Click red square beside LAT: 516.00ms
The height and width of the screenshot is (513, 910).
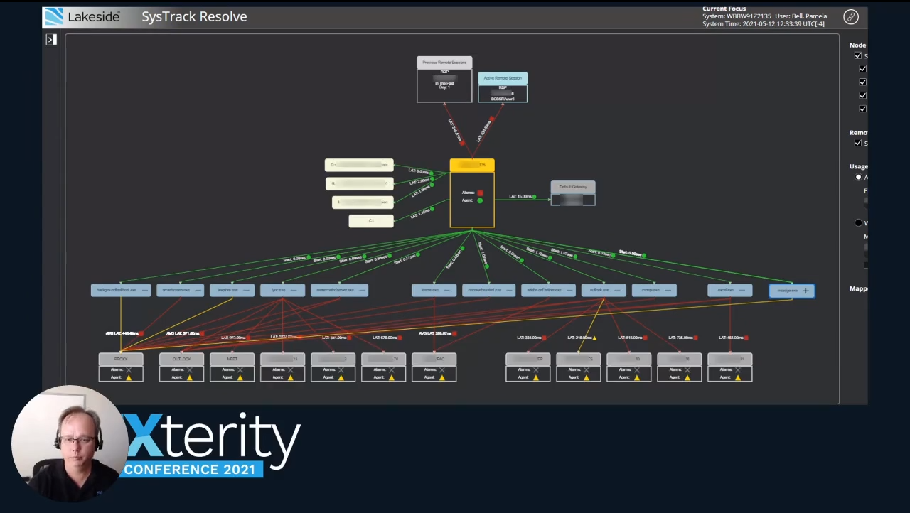click(645, 337)
